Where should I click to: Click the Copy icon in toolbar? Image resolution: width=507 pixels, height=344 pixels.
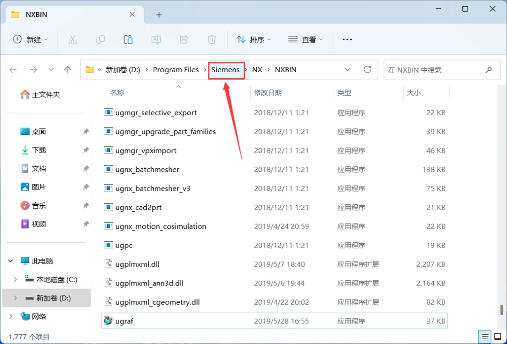tap(100, 39)
